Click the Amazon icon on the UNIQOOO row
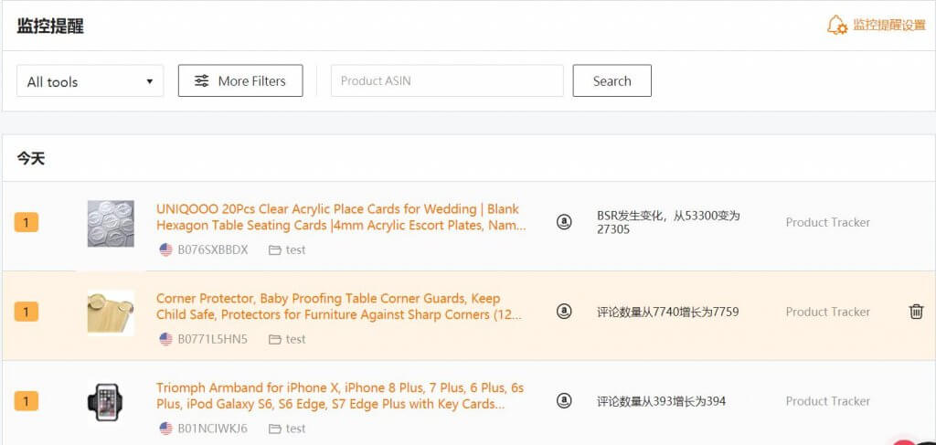Viewport: 936px width, 445px height. pyautogui.click(x=563, y=222)
